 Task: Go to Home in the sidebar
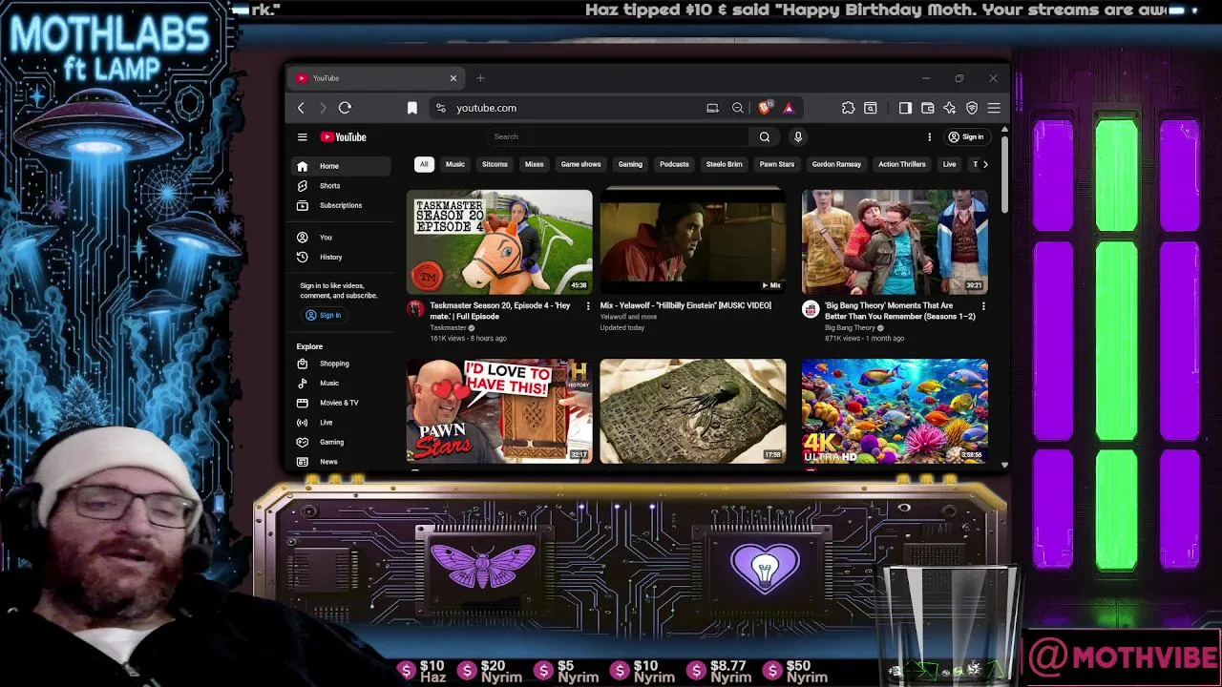click(342, 166)
